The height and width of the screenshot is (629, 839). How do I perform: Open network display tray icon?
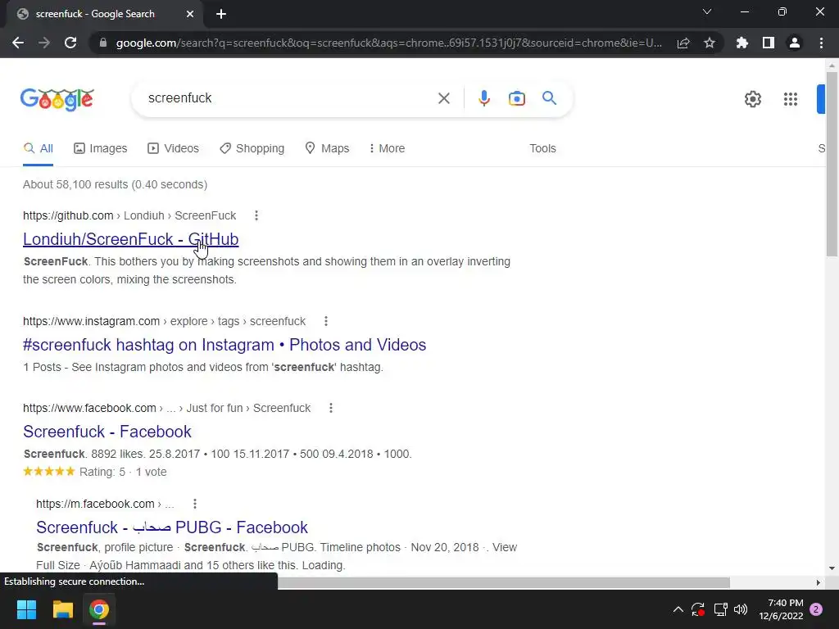(720, 609)
